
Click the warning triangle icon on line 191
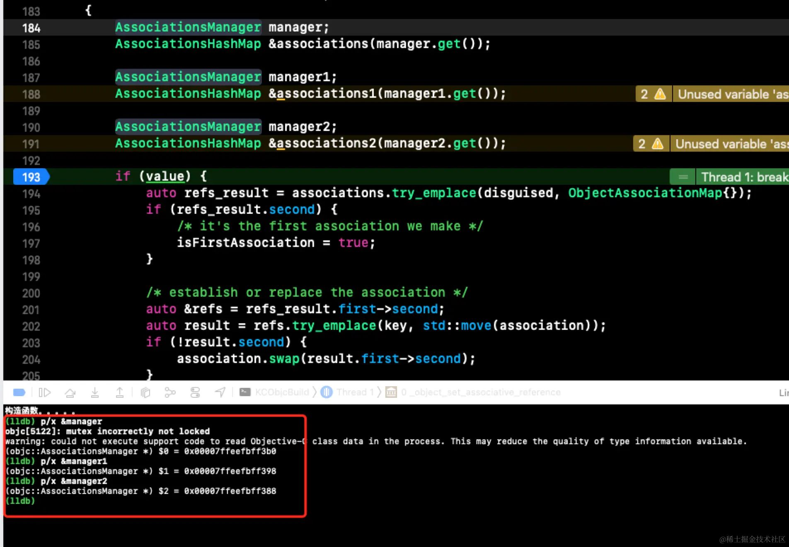658,144
